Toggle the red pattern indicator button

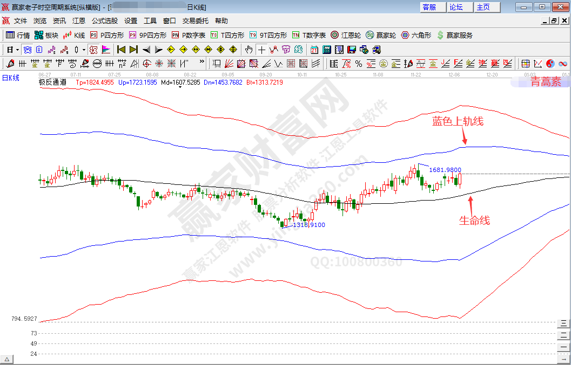(x=93, y=50)
